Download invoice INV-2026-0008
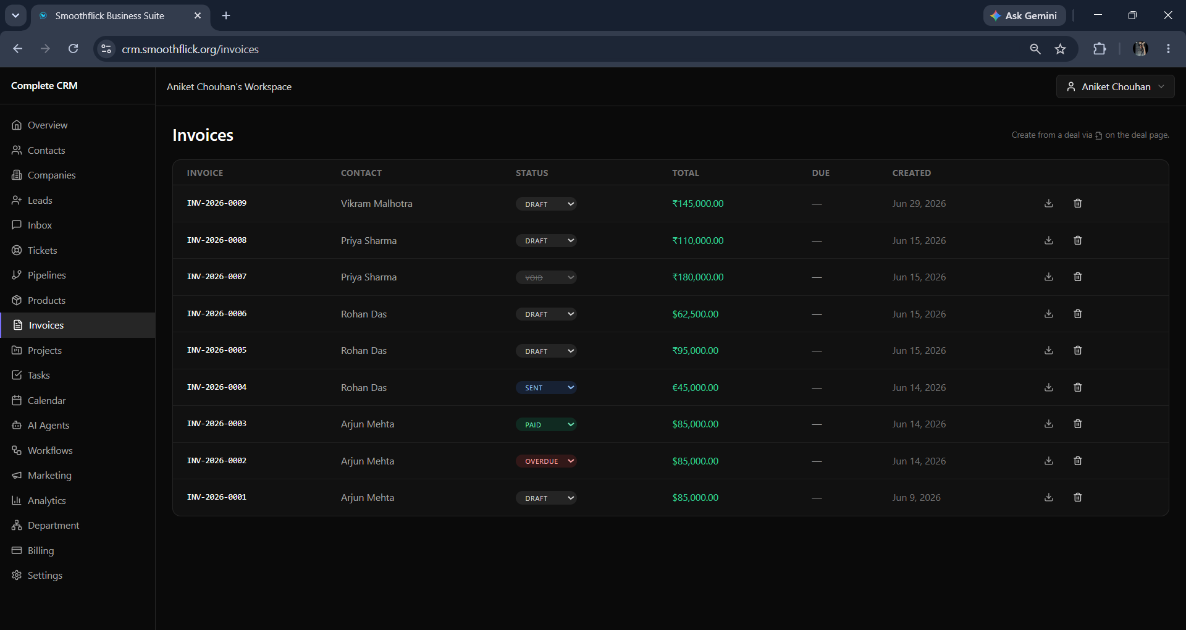The height and width of the screenshot is (630, 1186). point(1048,240)
